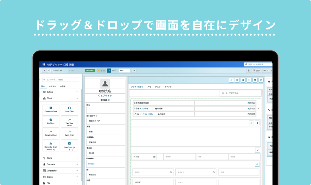Collapse the activity list with the small chevron
The image size is (311, 185).
pyautogui.click(x=259, y=109)
